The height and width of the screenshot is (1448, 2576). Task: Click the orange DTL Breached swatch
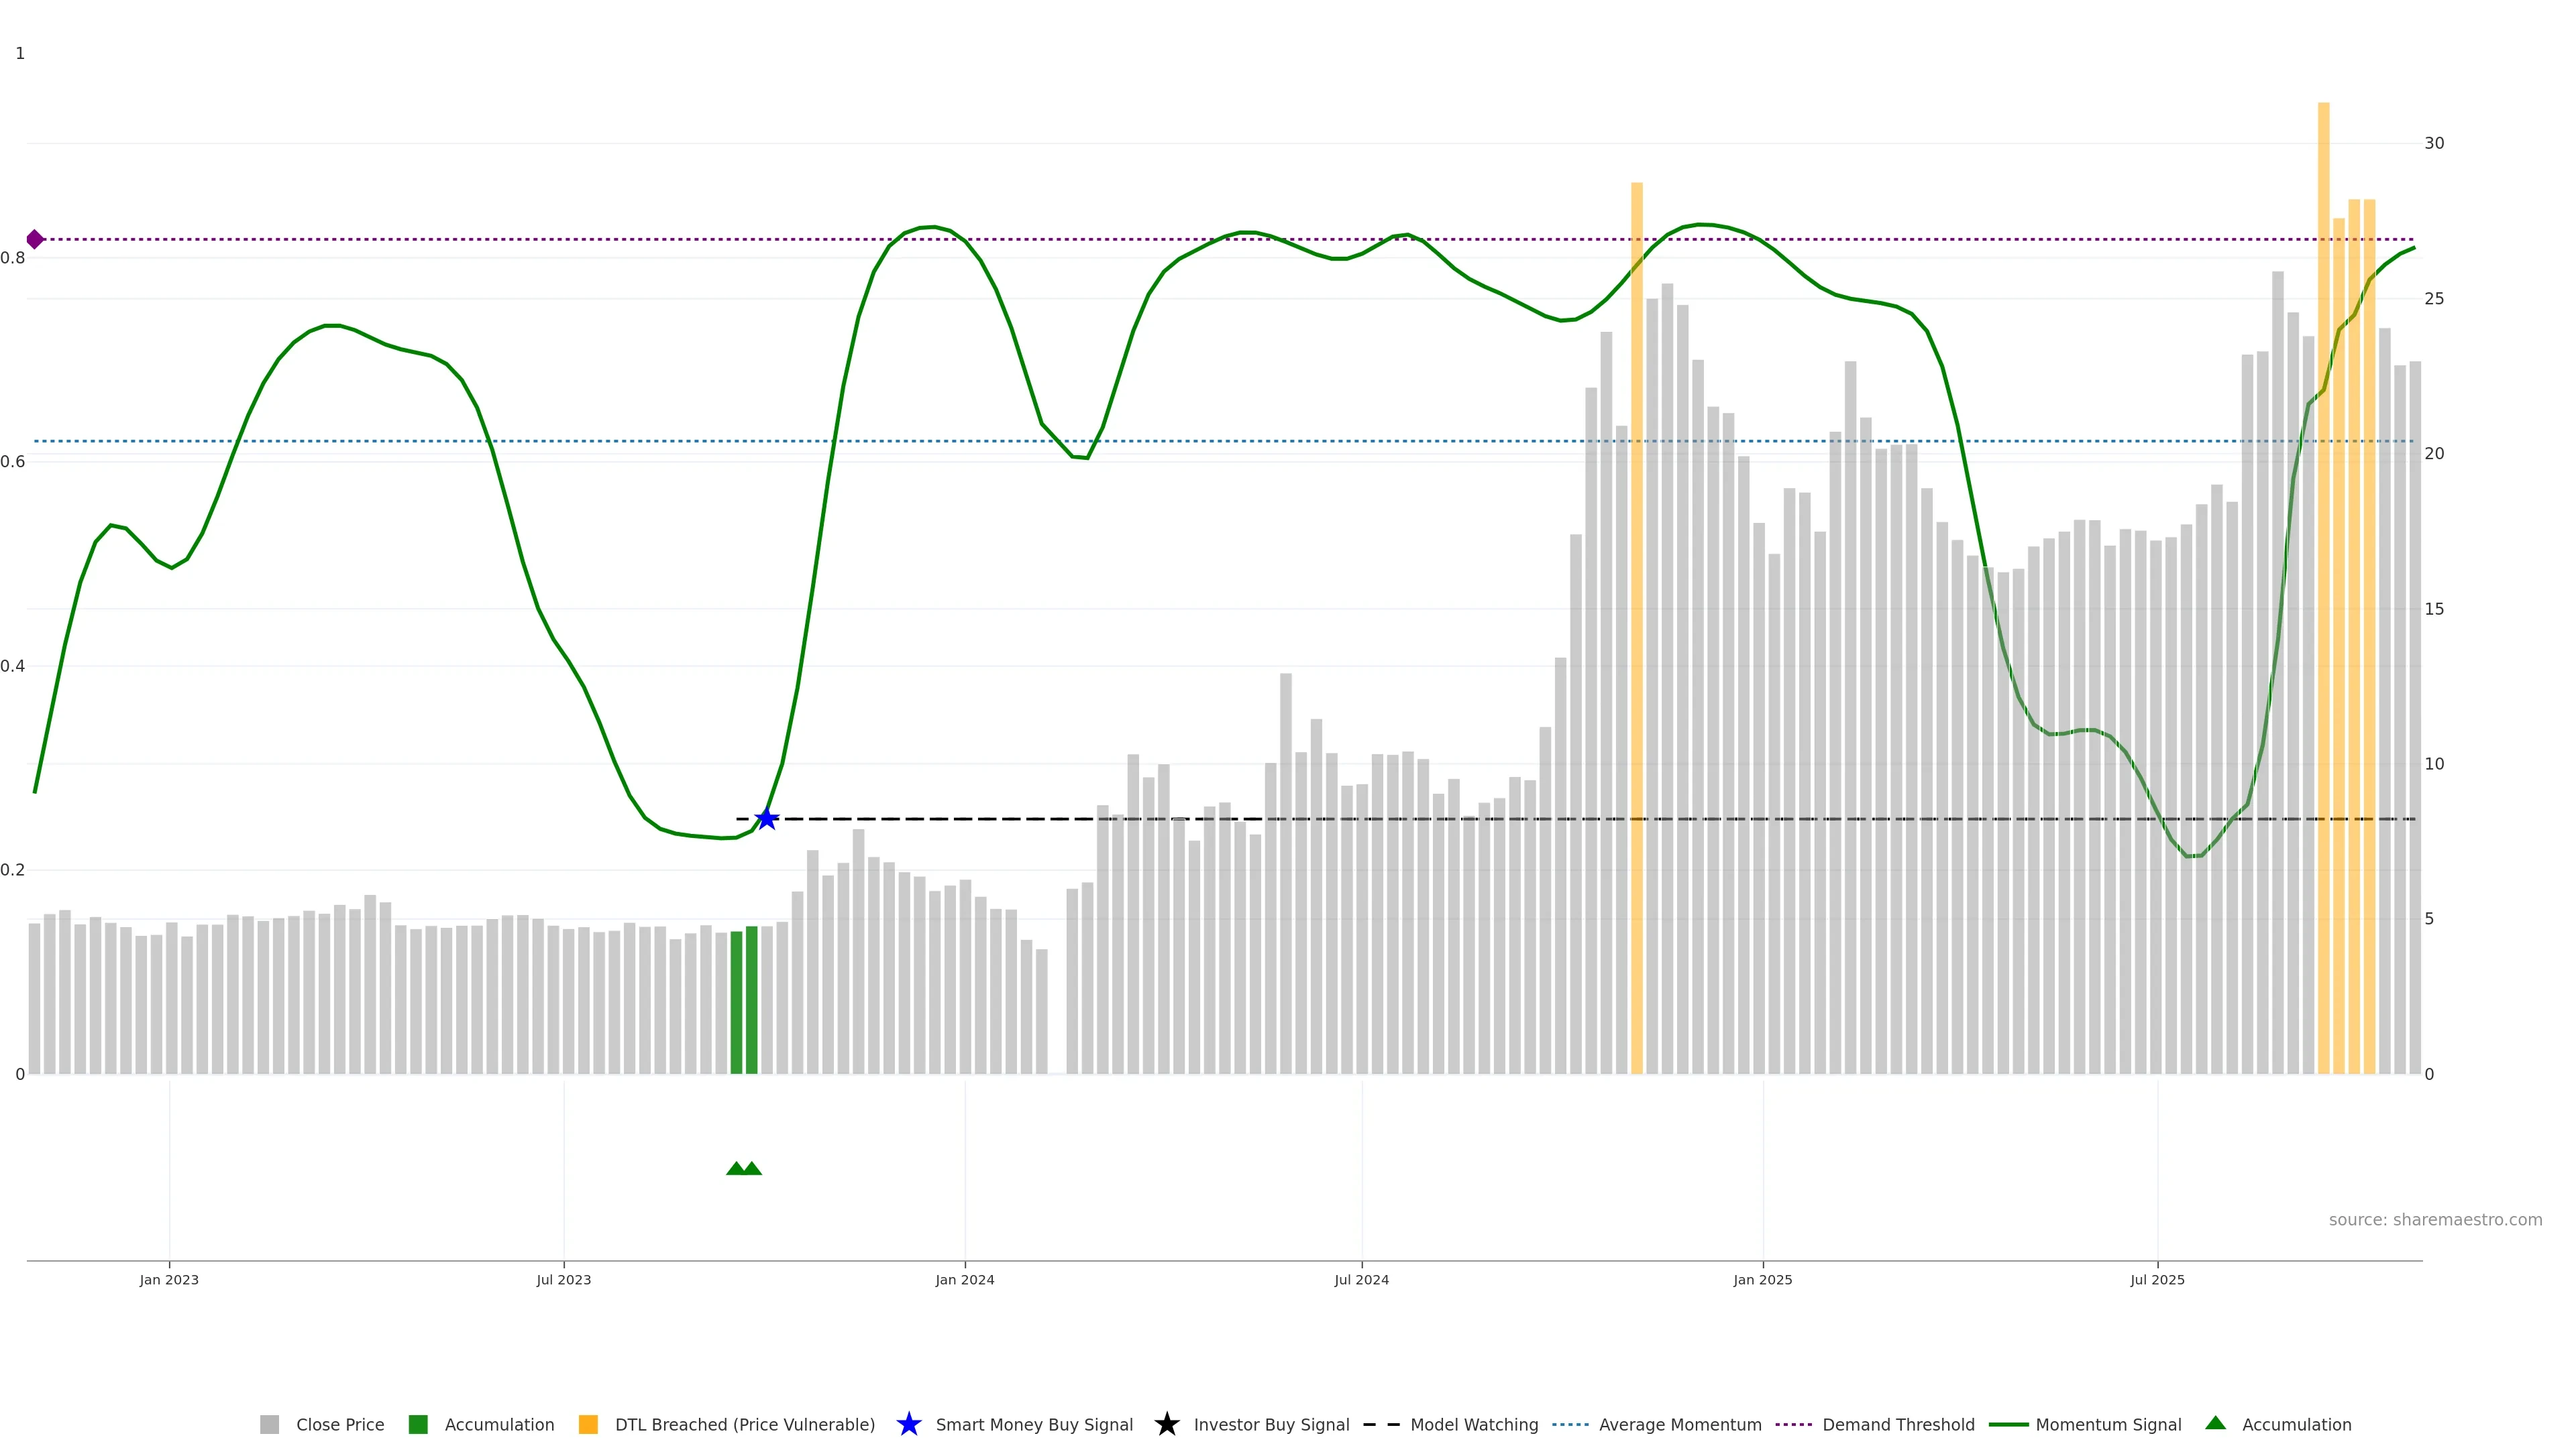point(588,1424)
